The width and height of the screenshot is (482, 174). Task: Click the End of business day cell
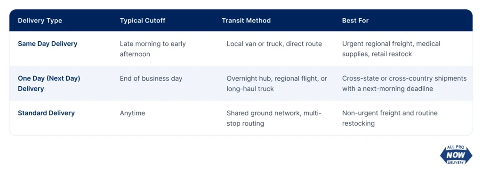click(151, 78)
